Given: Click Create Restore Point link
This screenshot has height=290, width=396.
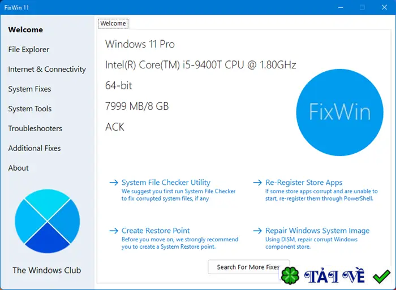Looking at the screenshot, I should coord(156,231).
